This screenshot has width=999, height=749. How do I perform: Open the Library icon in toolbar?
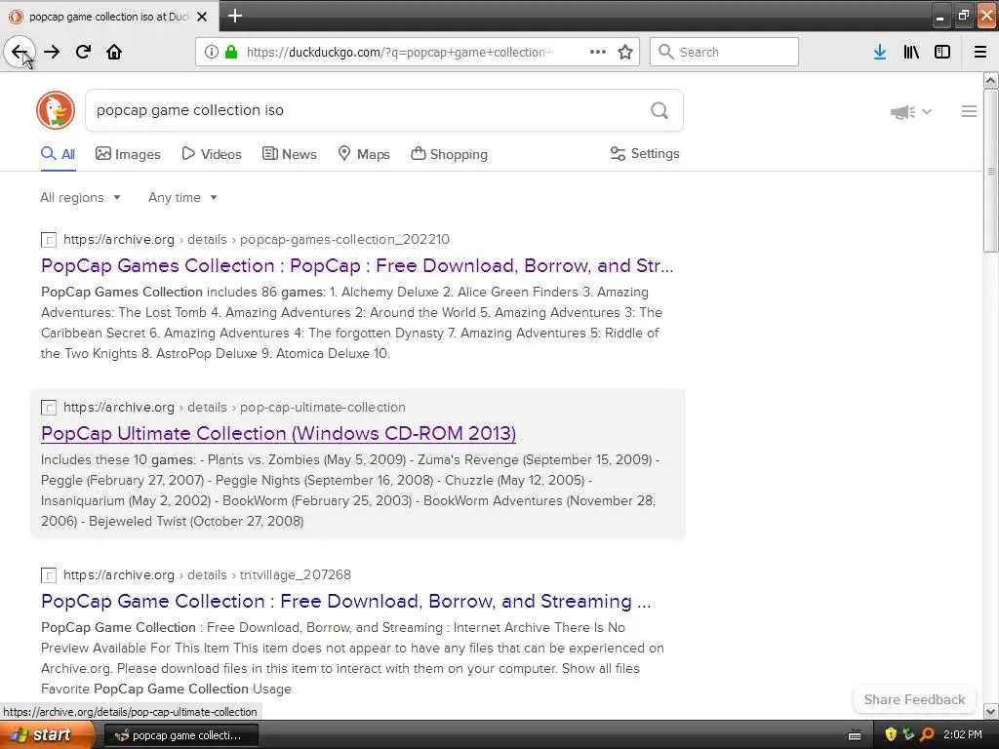coord(911,52)
